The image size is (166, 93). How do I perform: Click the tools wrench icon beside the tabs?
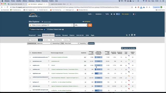pyautogui.click(x=135, y=35)
